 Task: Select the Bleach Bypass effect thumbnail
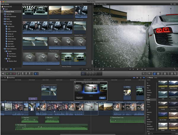(x=173, y=84)
